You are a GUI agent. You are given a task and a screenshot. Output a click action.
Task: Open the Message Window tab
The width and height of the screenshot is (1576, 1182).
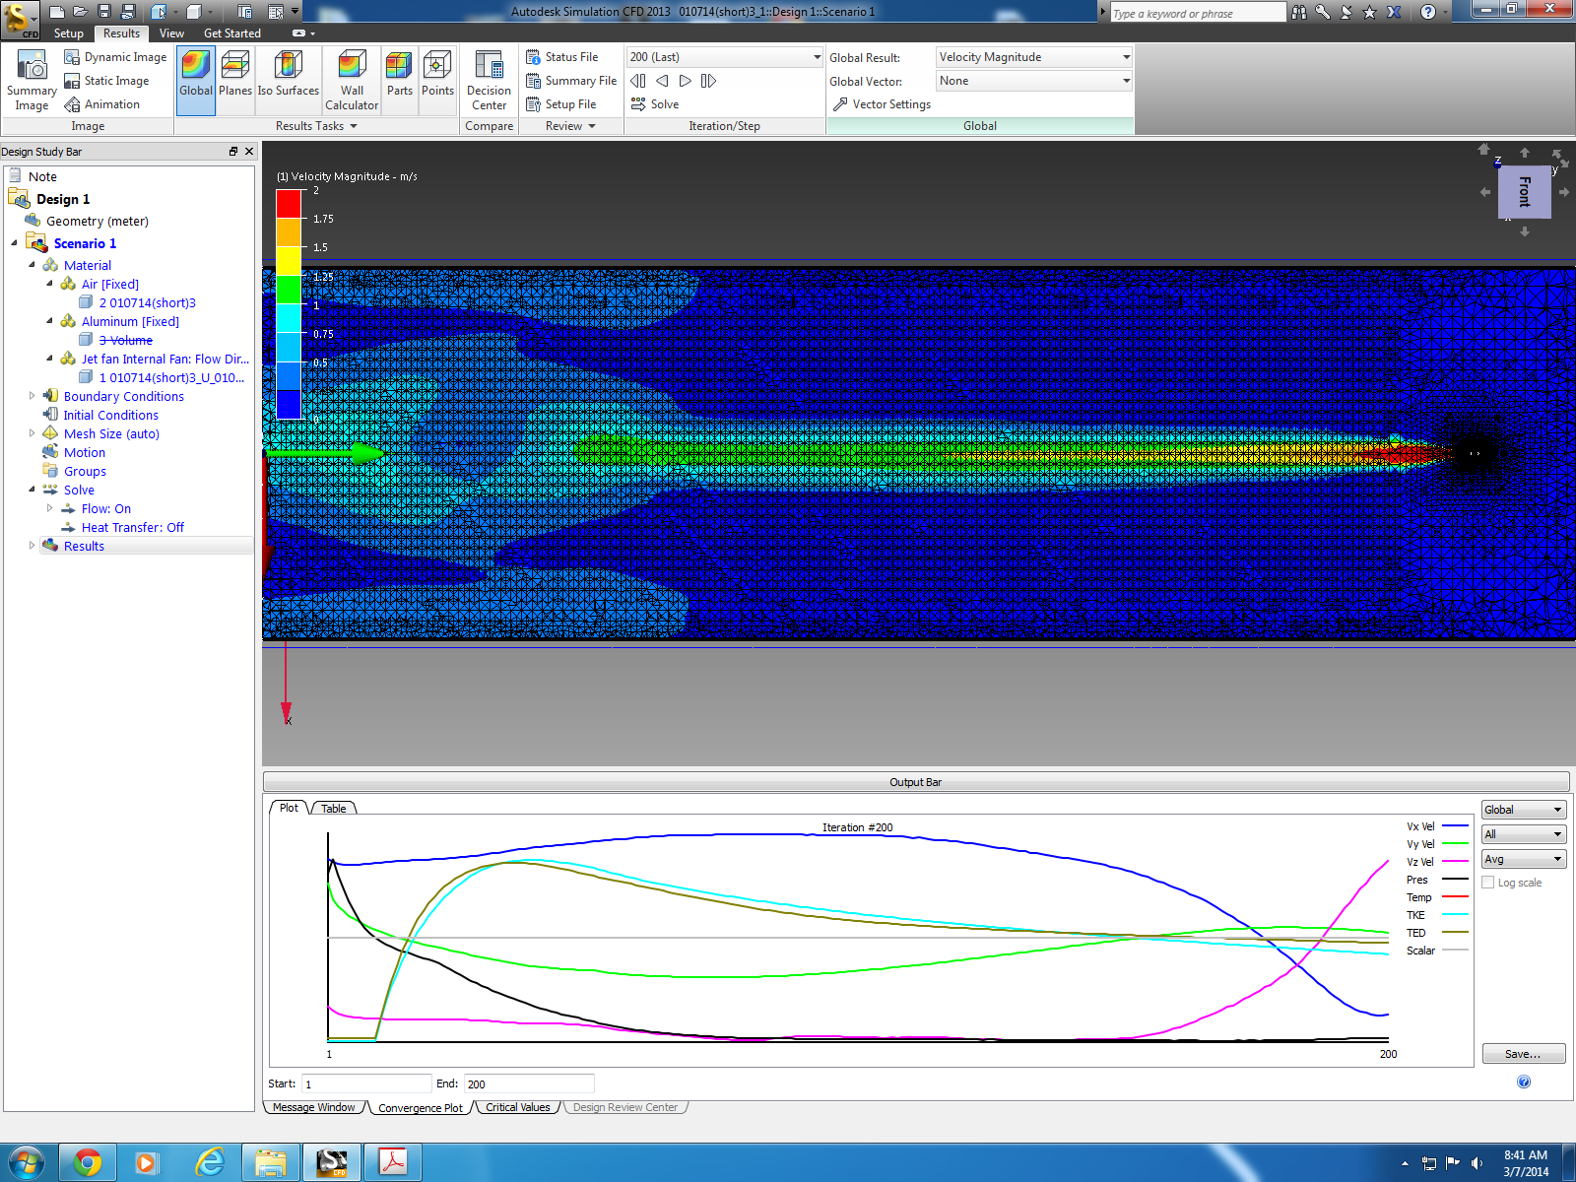tap(314, 1107)
